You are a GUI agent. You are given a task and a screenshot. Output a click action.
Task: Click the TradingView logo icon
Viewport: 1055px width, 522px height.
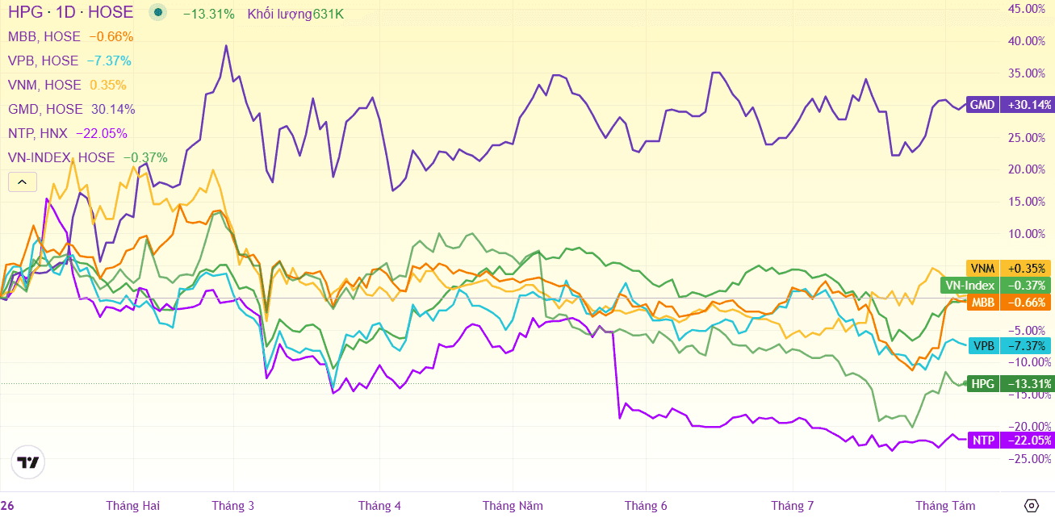point(29,462)
